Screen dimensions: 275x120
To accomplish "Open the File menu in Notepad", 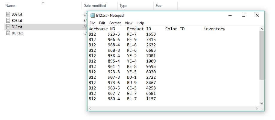I will tap(92, 23).
